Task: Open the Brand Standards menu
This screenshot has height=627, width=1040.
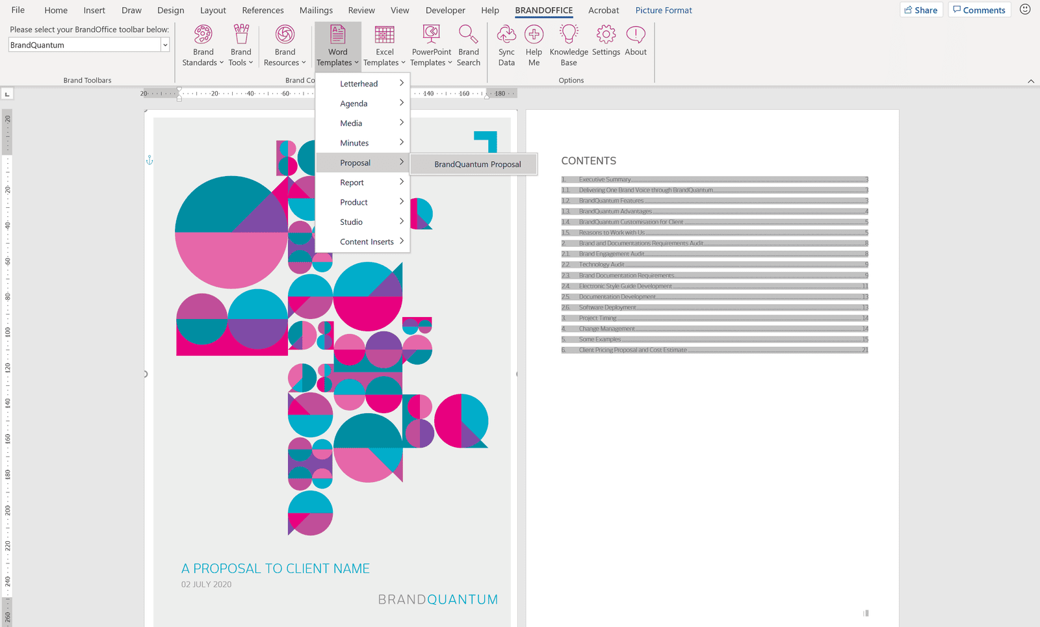Action: coord(203,45)
